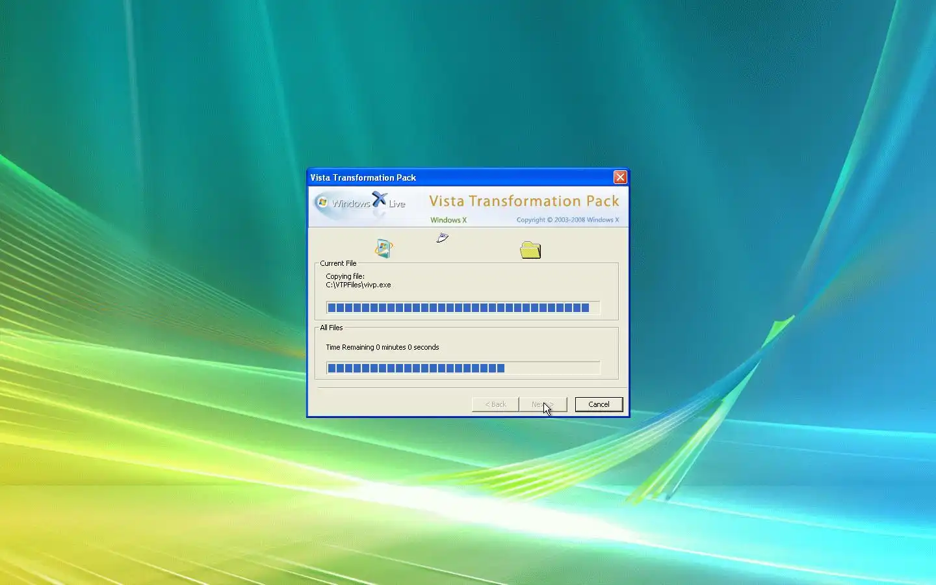Click the 'All Files' group label

tap(331, 328)
